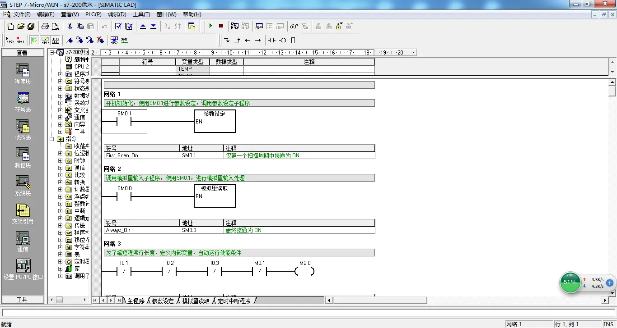The height and width of the screenshot is (328, 617).
Task: Open 通信 in the left view bar
Action: tap(23, 242)
